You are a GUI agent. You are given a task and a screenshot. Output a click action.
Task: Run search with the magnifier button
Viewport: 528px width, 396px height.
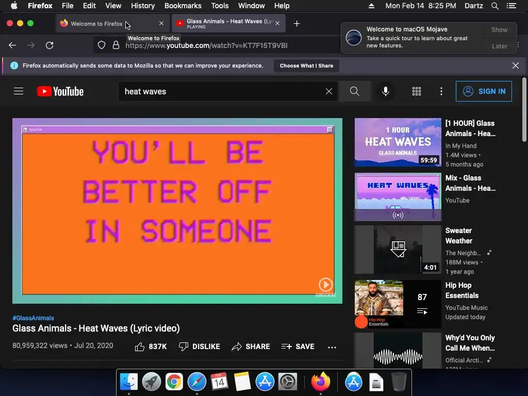[354, 91]
